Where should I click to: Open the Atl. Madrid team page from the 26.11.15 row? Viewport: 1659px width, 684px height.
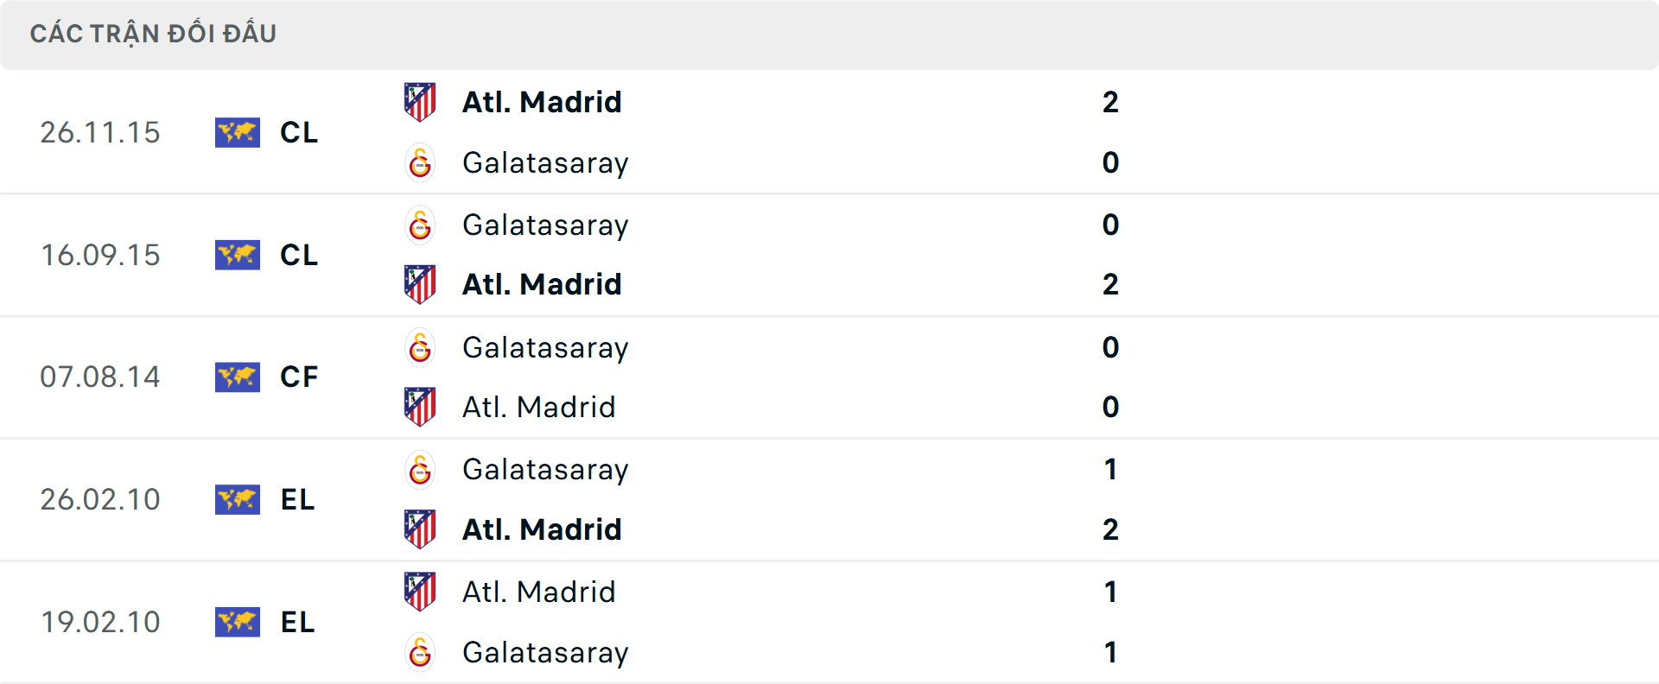point(541,101)
